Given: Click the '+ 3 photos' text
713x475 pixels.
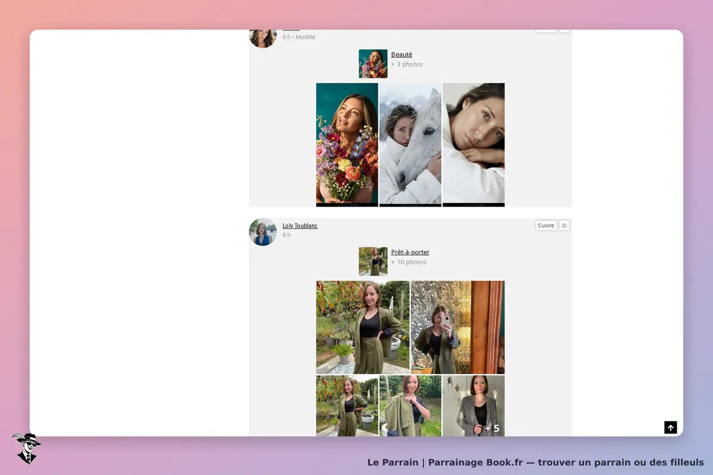Looking at the screenshot, I should 407,64.
